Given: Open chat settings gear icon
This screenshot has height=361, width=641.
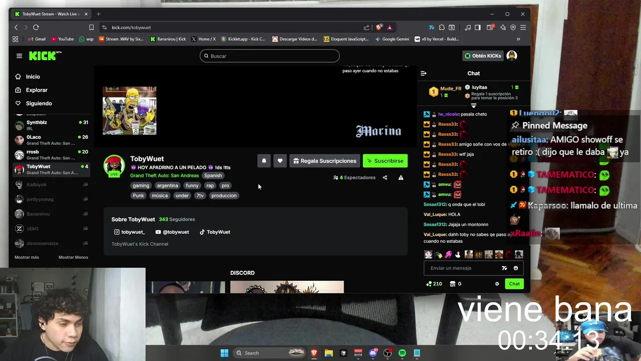Looking at the screenshot, I should pyautogui.click(x=497, y=284).
